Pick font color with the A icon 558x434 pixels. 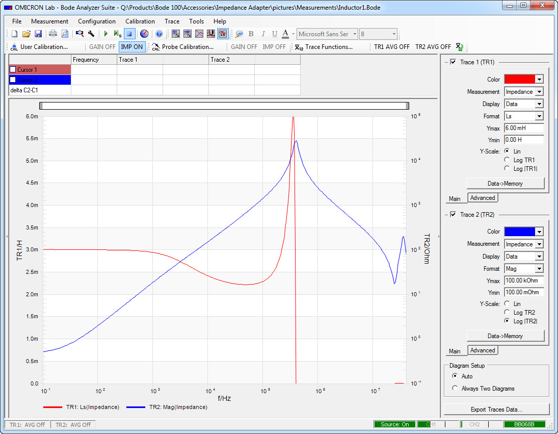[285, 34]
